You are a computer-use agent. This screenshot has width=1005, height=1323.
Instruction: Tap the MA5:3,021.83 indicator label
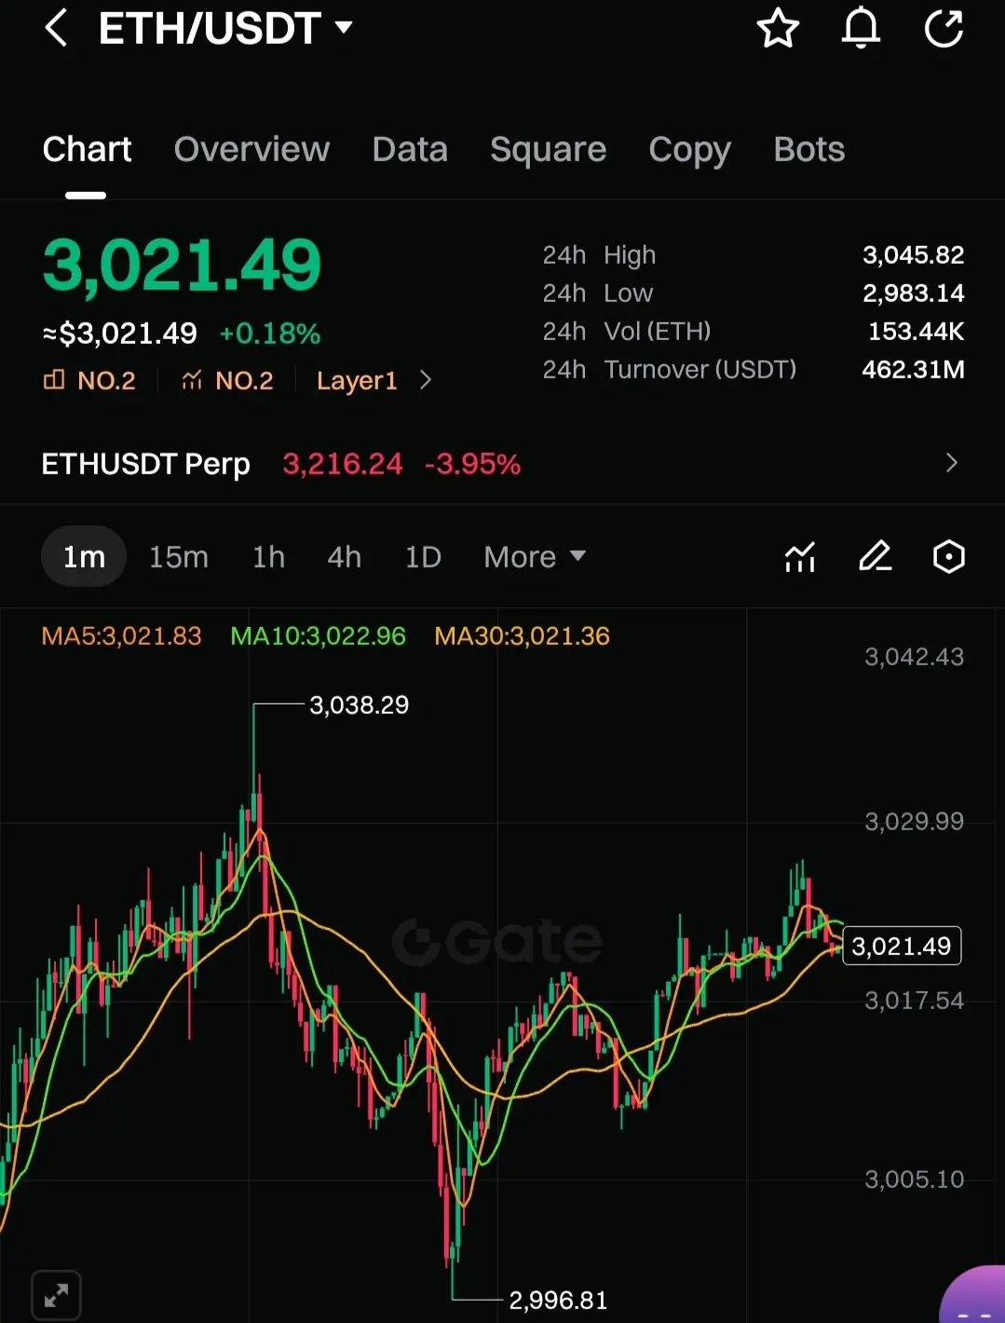121,636
